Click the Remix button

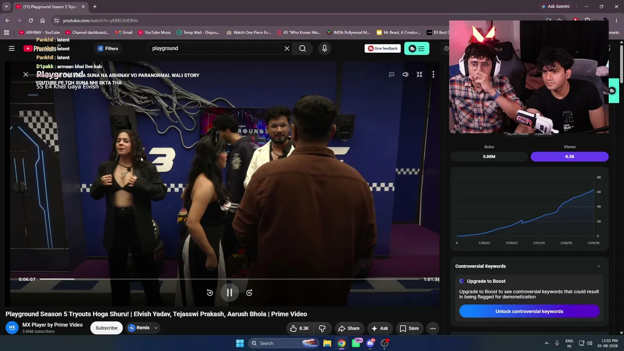[x=139, y=328]
